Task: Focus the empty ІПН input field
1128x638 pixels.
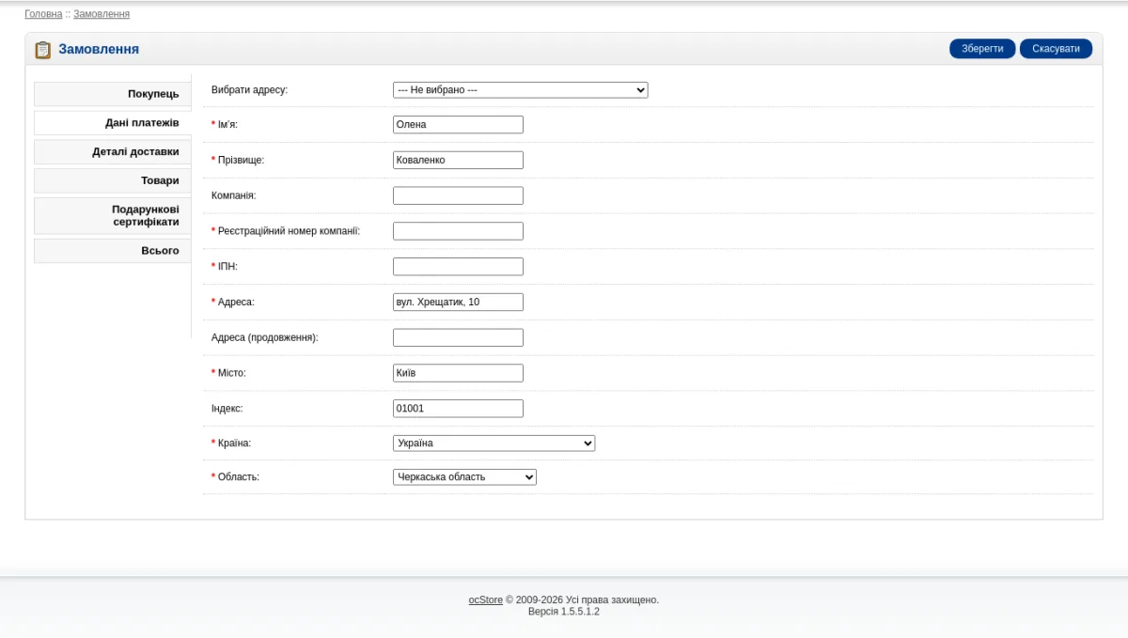Action: [458, 267]
